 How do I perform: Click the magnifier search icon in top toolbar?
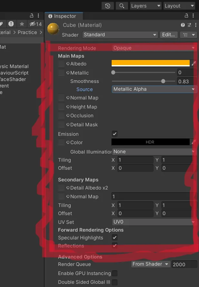tap(122, 6)
